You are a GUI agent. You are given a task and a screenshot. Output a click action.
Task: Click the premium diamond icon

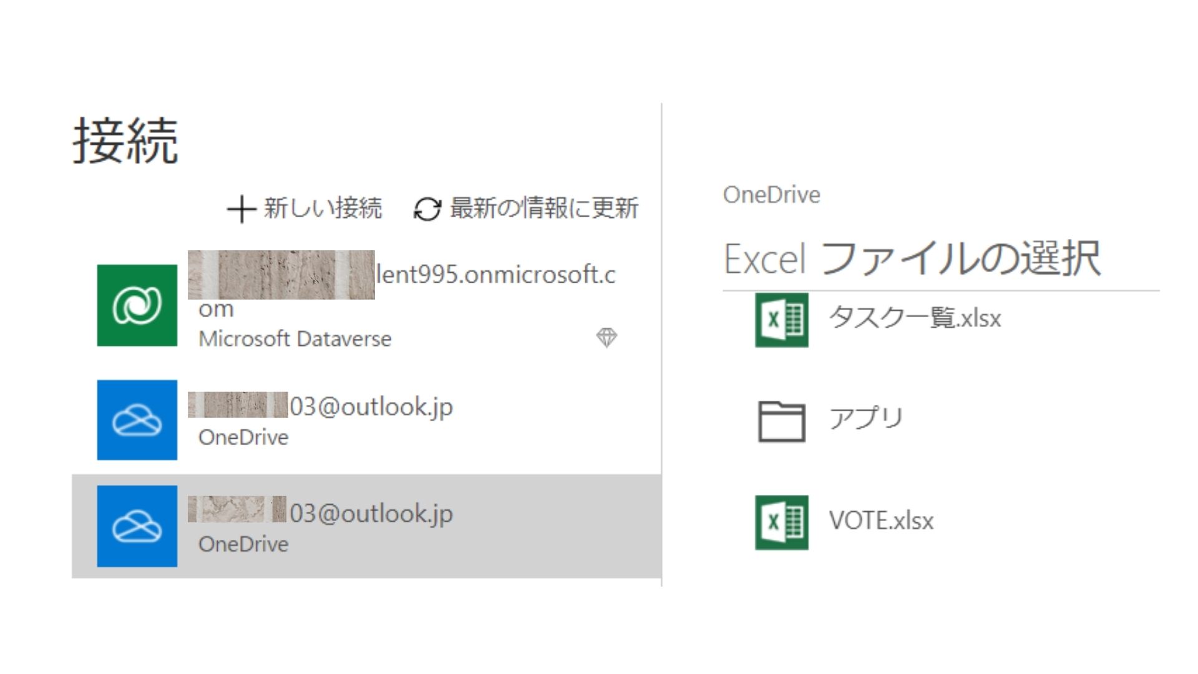click(x=606, y=338)
